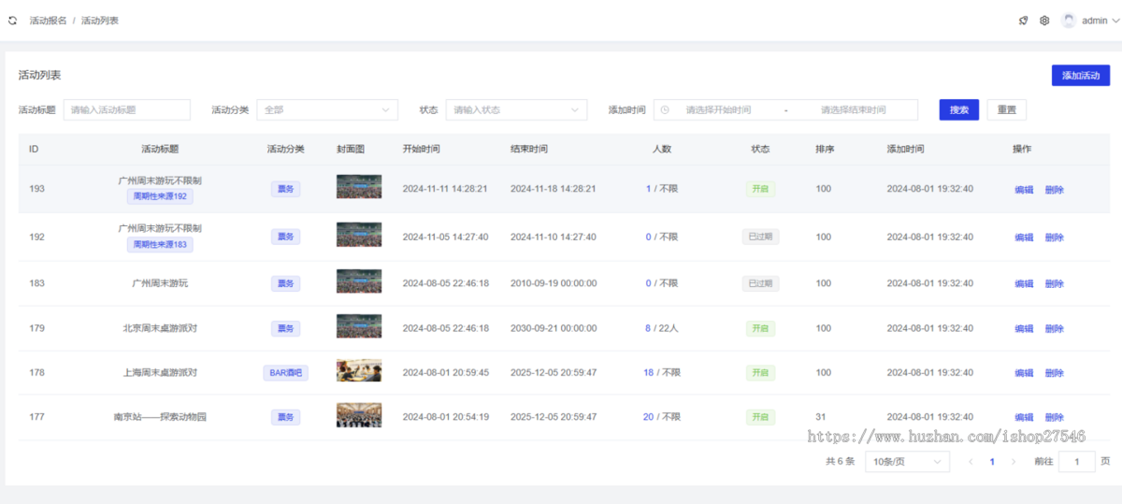Expand the admin user dropdown arrow
This screenshot has width=1122, height=504.
pos(1115,21)
